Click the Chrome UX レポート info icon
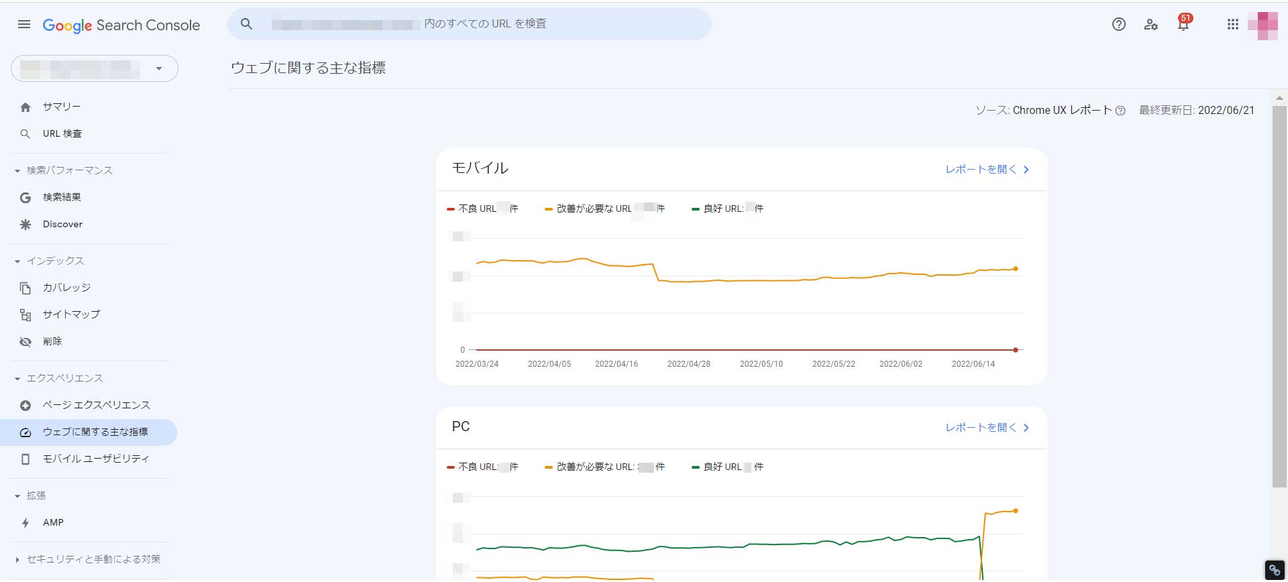 click(x=1120, y=111)
